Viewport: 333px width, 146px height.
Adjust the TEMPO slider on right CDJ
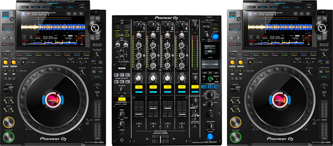click(324, 119)
